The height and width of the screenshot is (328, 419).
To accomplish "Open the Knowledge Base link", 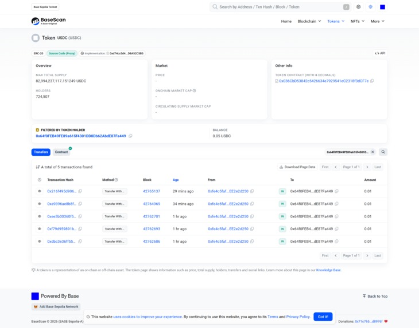I will 328,270.
